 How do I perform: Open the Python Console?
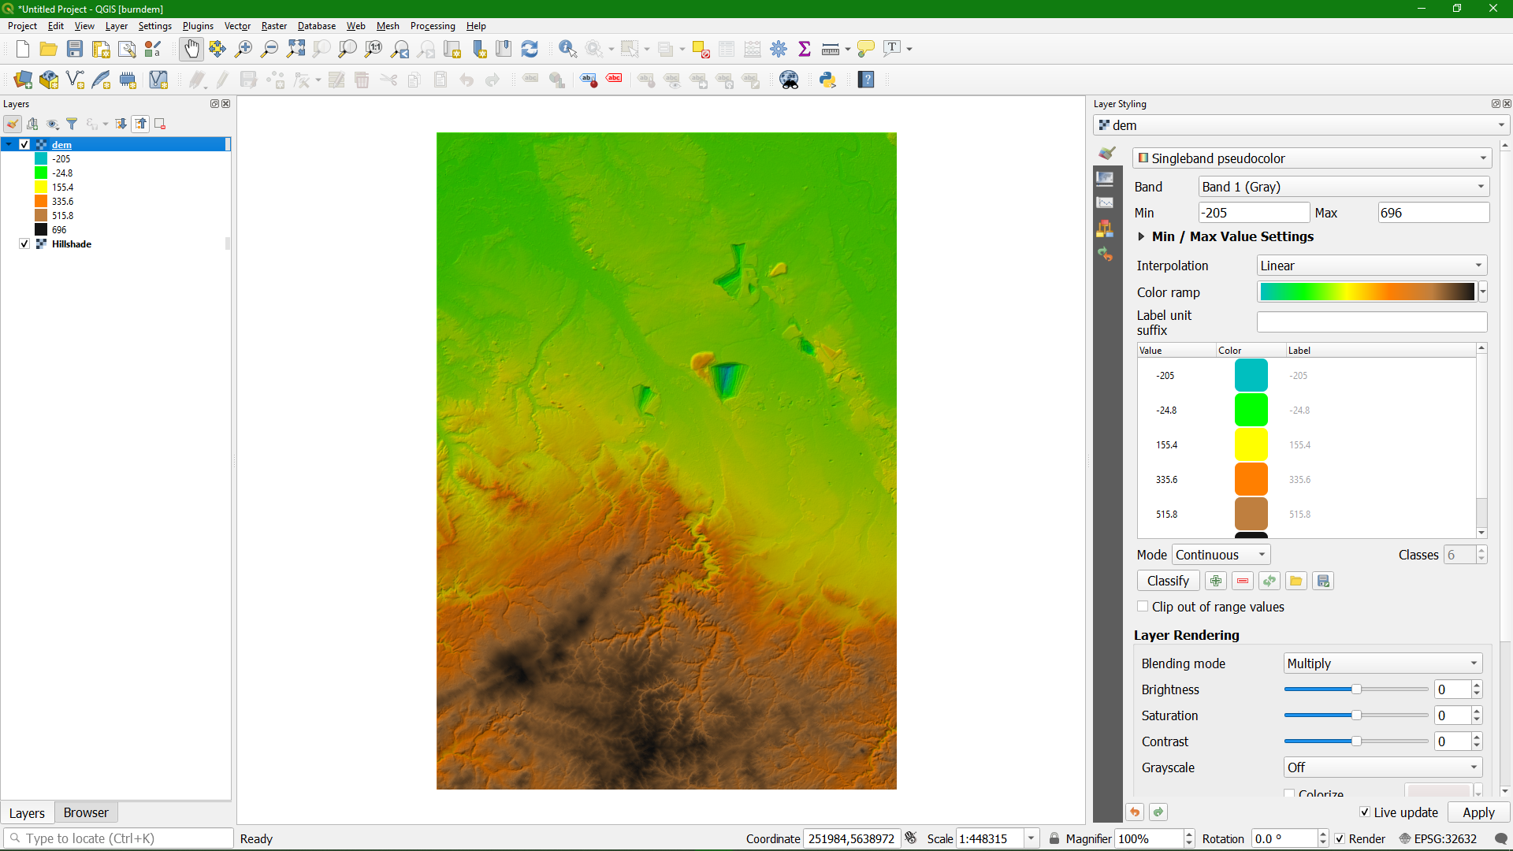pos(827,80)
